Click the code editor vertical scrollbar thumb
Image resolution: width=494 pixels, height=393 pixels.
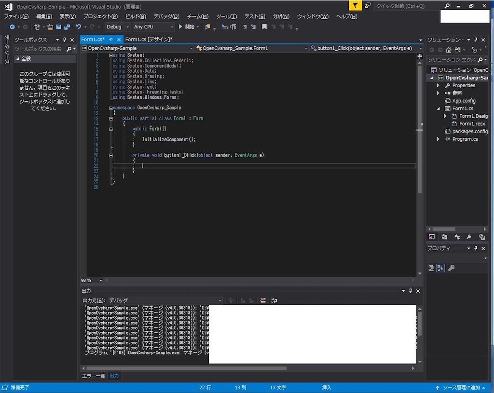pos(420,129)
